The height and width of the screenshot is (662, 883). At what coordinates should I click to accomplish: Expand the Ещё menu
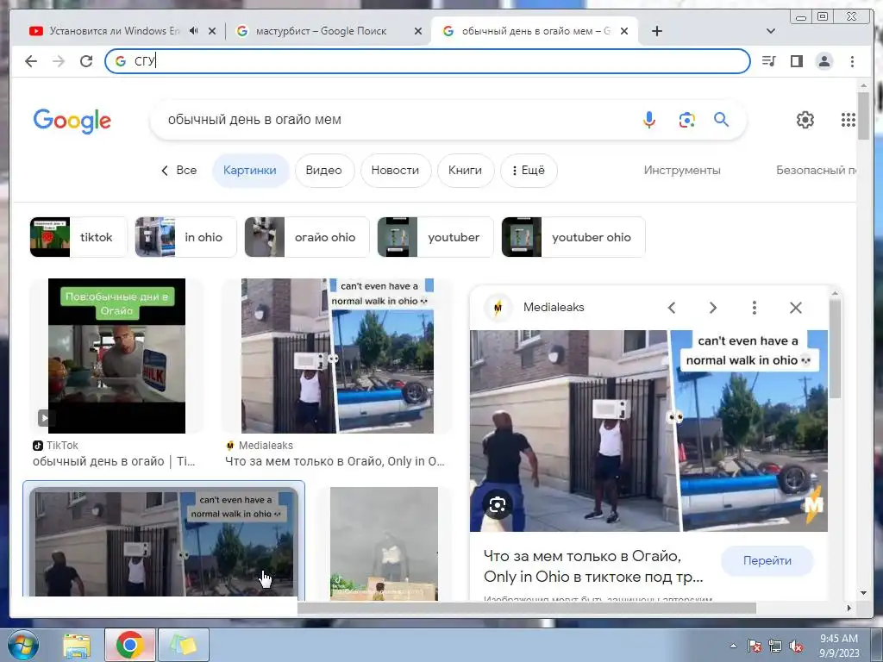529,170
